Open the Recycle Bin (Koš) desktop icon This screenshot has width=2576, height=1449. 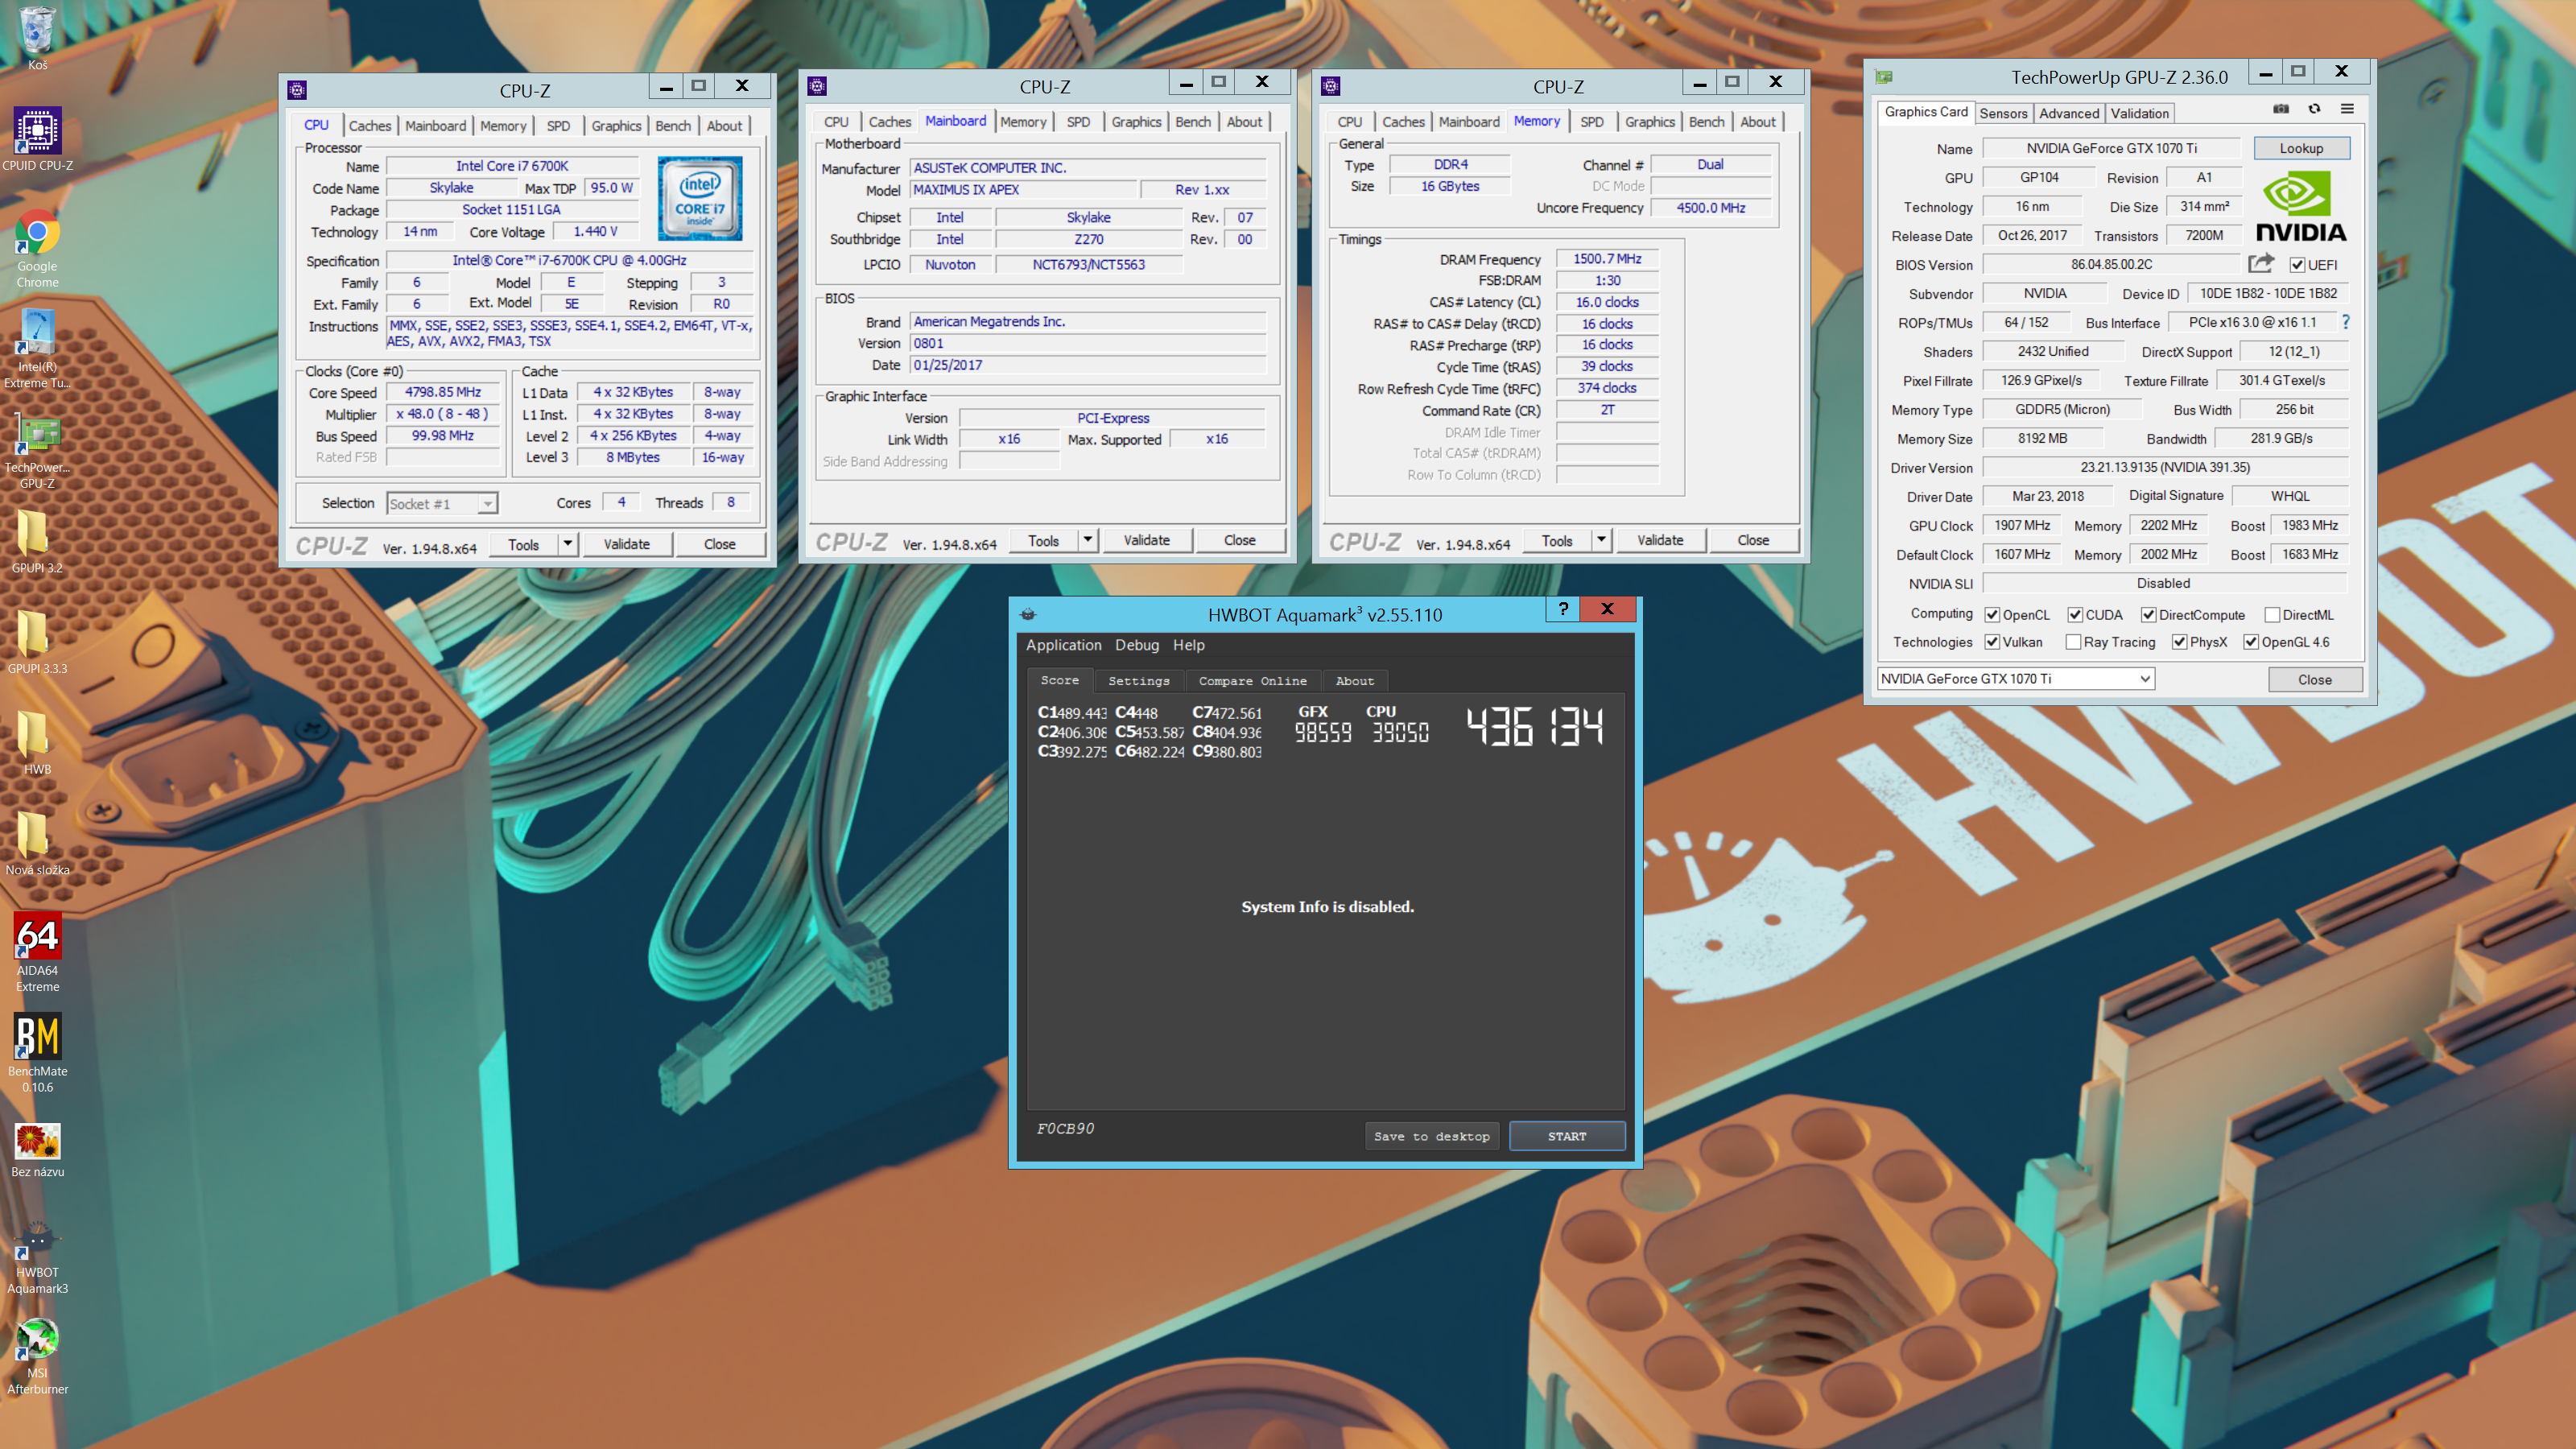click(x=37, y=38)
